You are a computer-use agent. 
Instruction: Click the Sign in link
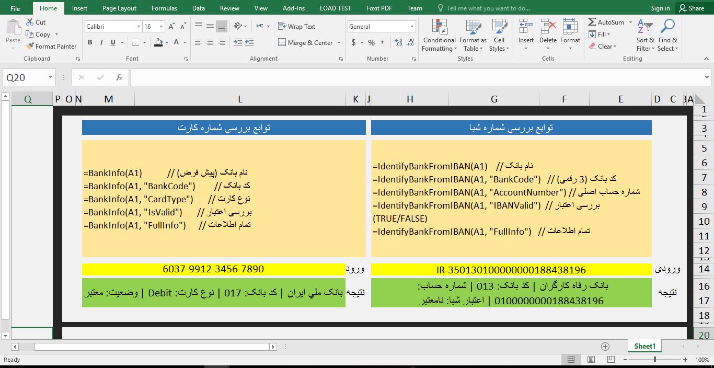[x=660, y=8]
